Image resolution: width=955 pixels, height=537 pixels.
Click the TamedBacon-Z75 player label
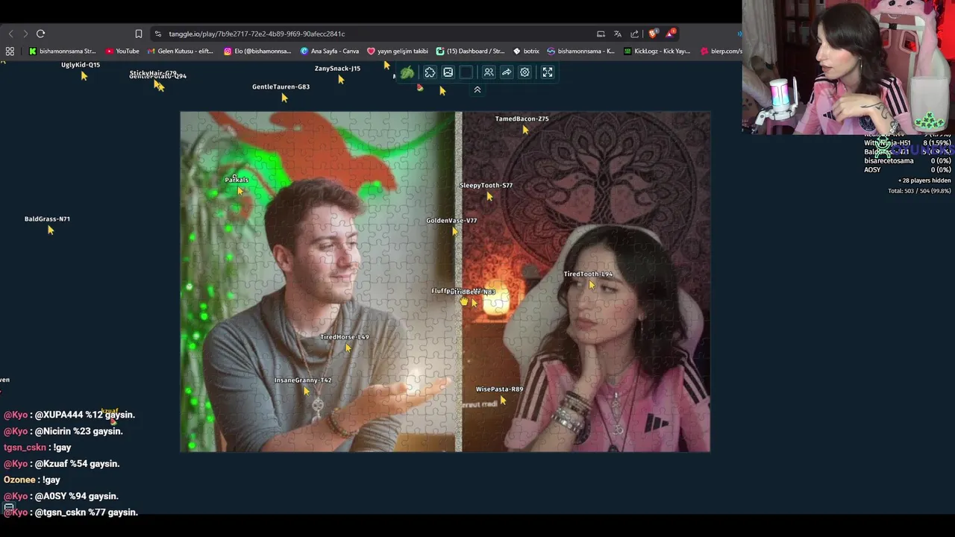coord(522,119)
